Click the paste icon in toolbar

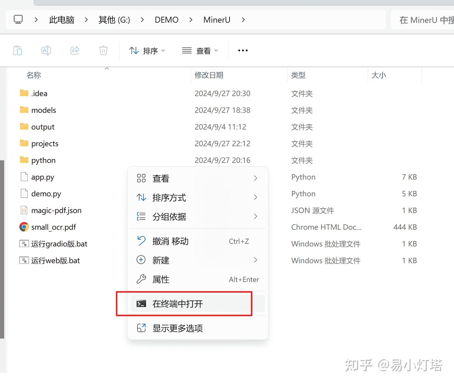click(18, 50)
